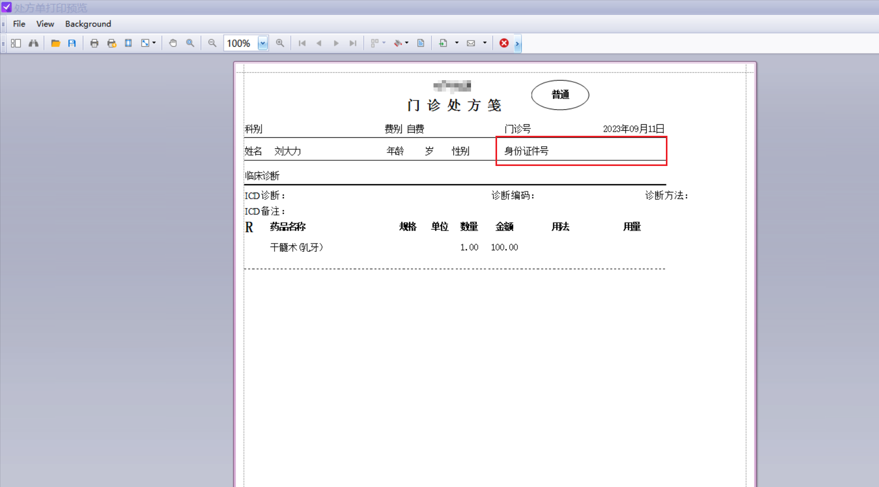Click the 性别 label
This screenshot has width=879, height=487.
pyautogui.click(x=461, y=151)
